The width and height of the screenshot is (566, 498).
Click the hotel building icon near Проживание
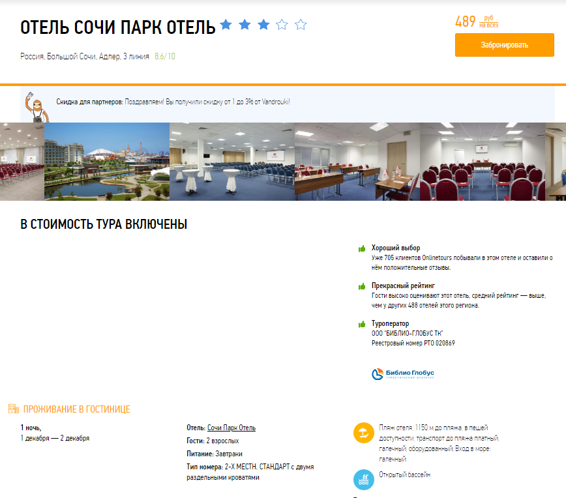tap(14, 409)
